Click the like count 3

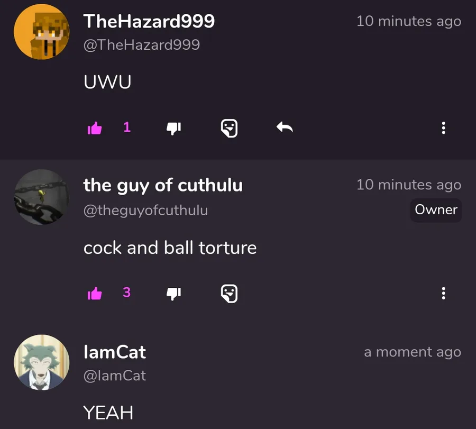tap(126, 293)
